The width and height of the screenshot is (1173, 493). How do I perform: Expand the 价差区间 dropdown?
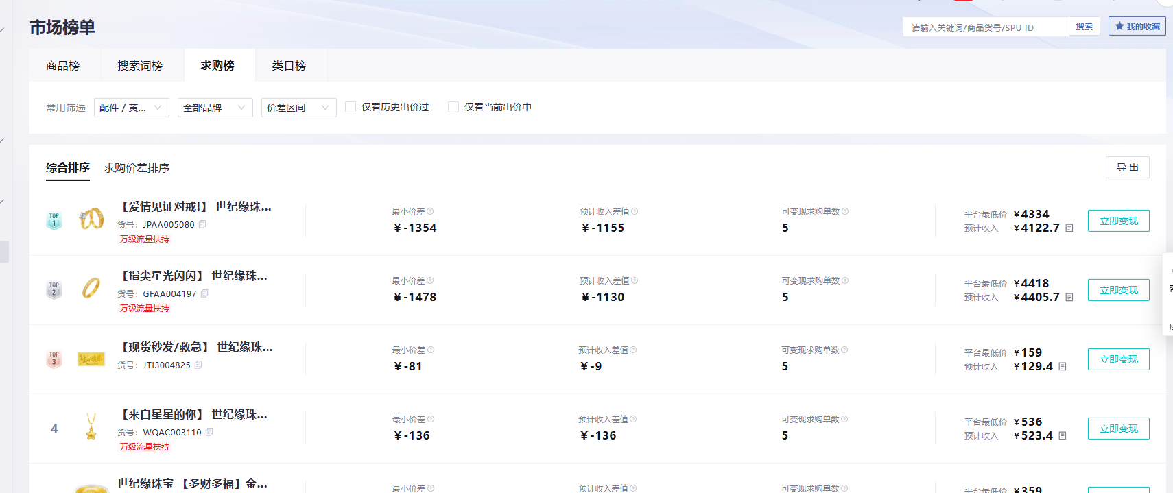point(298,108)
